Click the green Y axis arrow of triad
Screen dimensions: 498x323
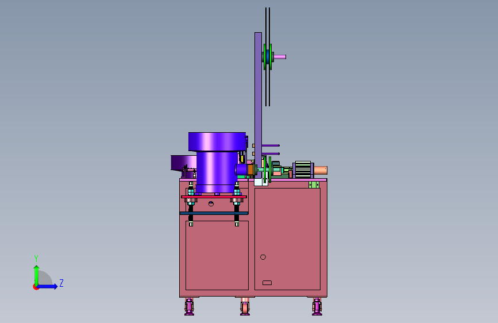[37, 275]
